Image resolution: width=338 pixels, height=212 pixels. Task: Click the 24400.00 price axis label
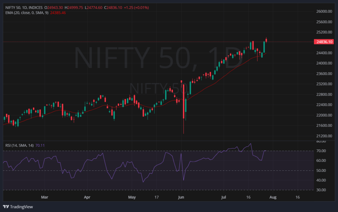tap(324, 53)
